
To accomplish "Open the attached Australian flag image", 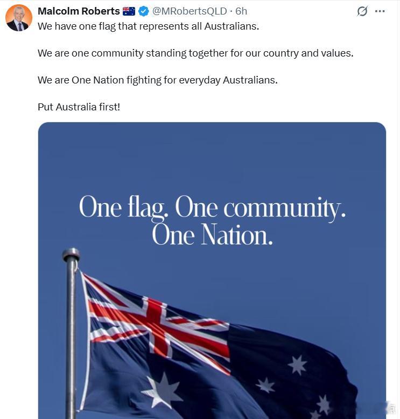I will coord(212,270).
